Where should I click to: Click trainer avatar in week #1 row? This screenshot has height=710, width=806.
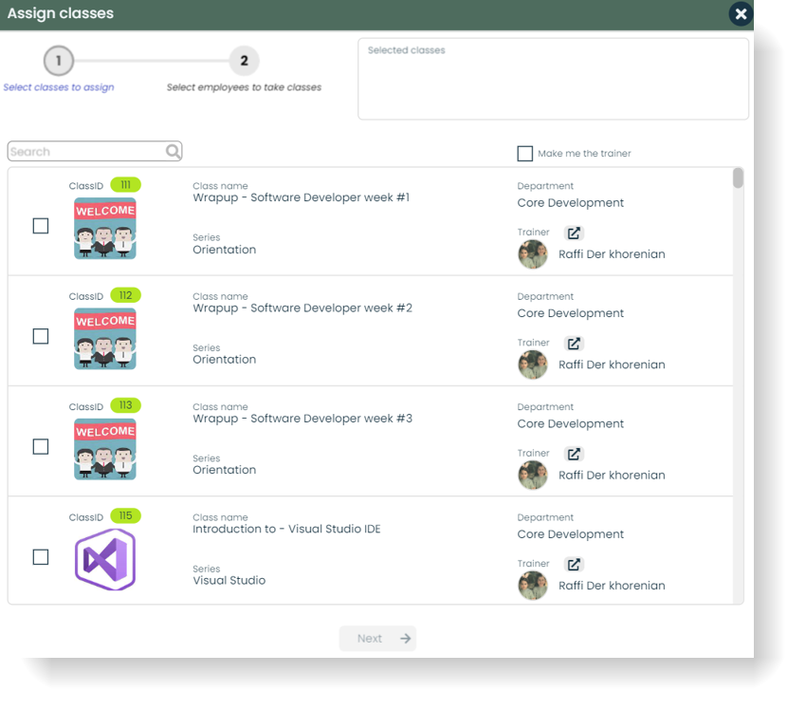coord(533,254)
